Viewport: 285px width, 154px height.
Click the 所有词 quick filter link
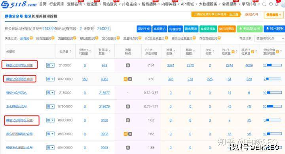tap(25, 38)
